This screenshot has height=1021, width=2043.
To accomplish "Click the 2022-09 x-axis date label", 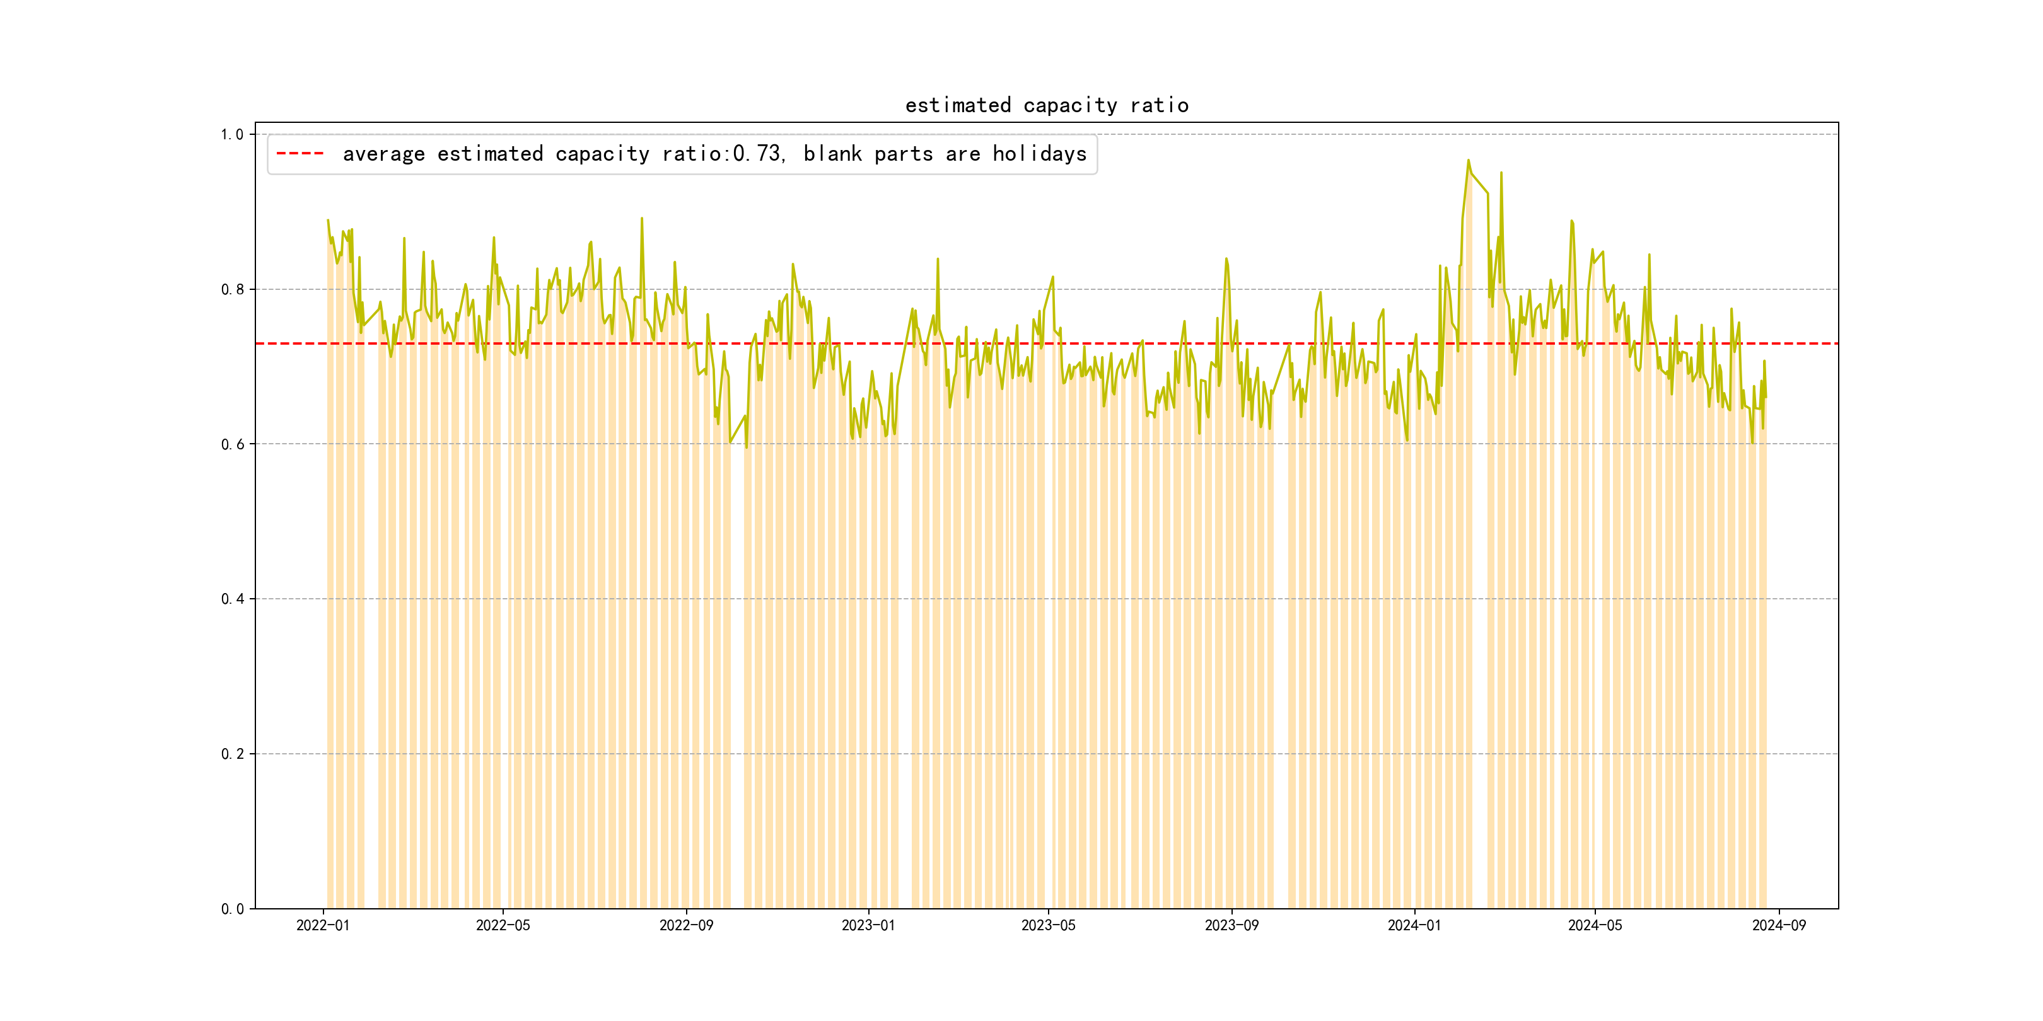I will pos(686,926).
